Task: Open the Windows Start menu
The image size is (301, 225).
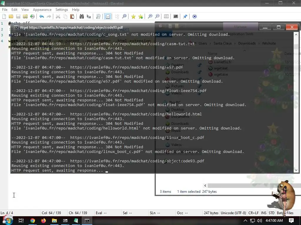Action: (7, 221)
